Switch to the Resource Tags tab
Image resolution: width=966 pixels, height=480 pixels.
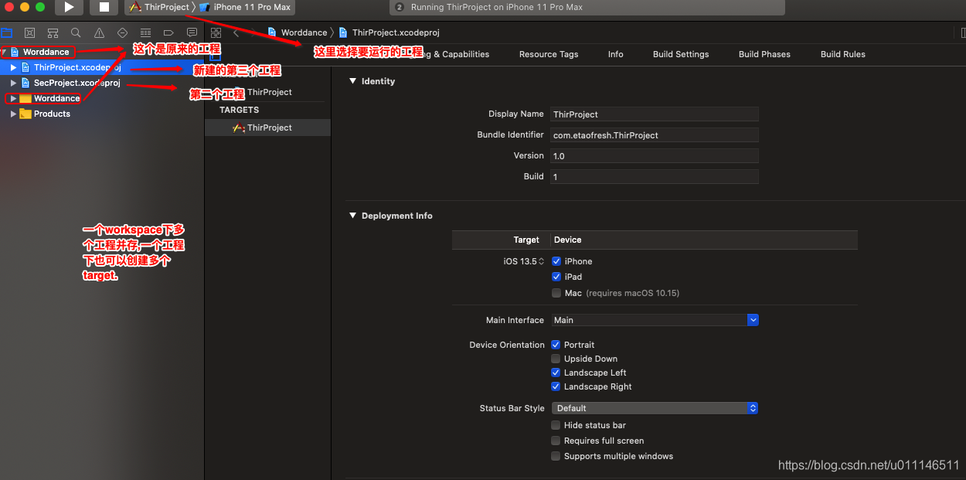coord(549,54)
